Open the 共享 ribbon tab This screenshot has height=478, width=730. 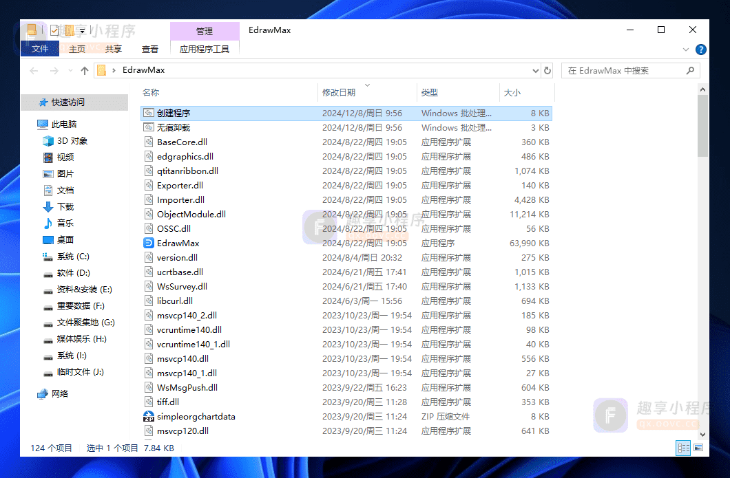pos(113,49)
